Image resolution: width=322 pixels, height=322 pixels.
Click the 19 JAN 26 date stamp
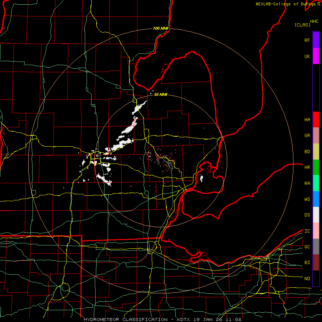209,319
